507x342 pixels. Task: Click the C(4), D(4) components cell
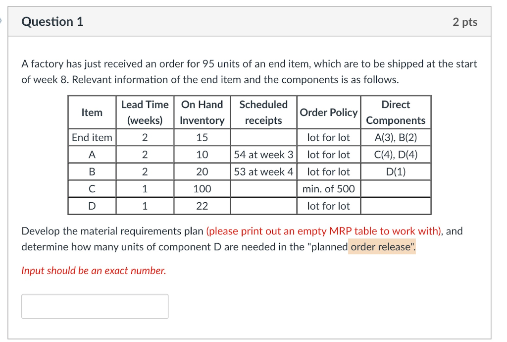pos(396,155)
